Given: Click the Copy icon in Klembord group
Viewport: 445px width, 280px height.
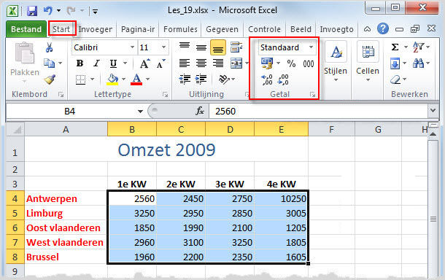Looking at the screenshot, I should [x=50, y=63].
